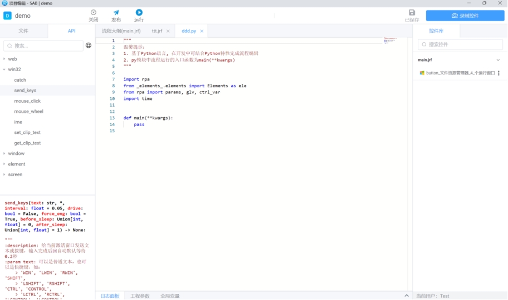Open the 日志面板 bottom tab
The image size is (508, 300).
[110, 296]
